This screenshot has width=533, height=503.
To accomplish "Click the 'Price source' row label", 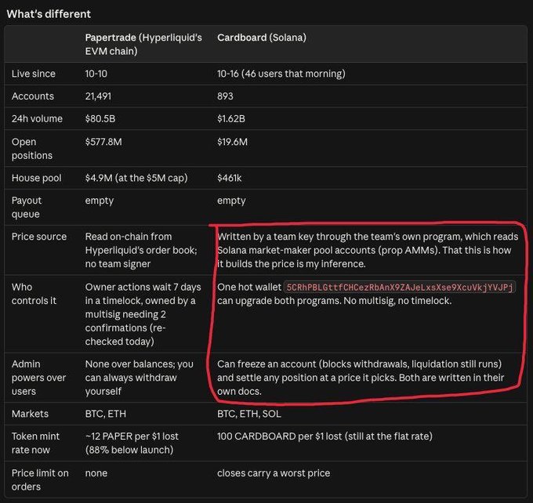I will (x=39, y=237).
